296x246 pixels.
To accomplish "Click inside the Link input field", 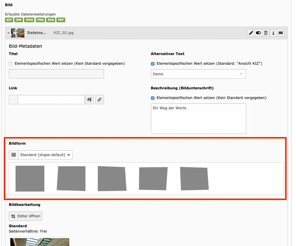I will click(51, 100).
